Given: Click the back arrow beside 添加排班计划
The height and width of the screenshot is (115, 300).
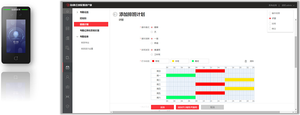Looking at the screenshot, I should [115, 14].
